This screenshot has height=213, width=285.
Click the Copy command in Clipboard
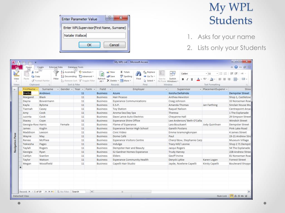[x=36, y=77]
